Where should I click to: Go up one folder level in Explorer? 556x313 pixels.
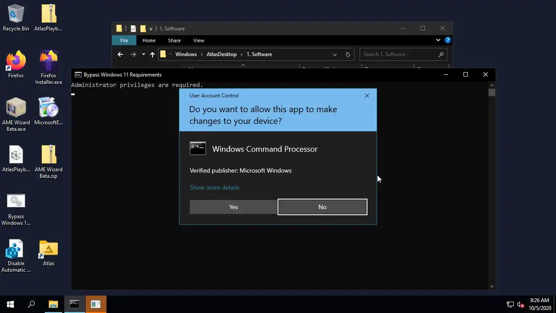pyautogui.click(x=152, y=54)
